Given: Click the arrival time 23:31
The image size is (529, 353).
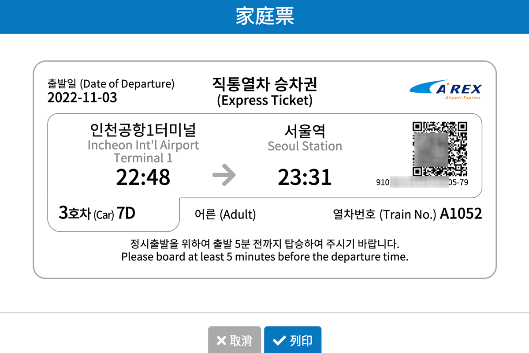Looking at the screenshot, I should (305, 177).
